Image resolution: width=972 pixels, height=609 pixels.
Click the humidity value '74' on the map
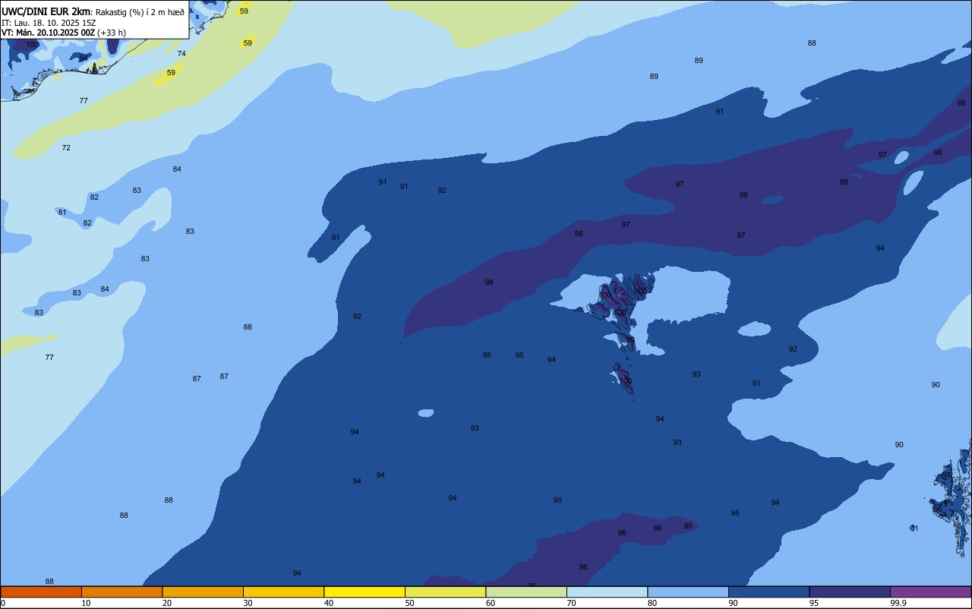pyautogui.click(x=181, y=53)
